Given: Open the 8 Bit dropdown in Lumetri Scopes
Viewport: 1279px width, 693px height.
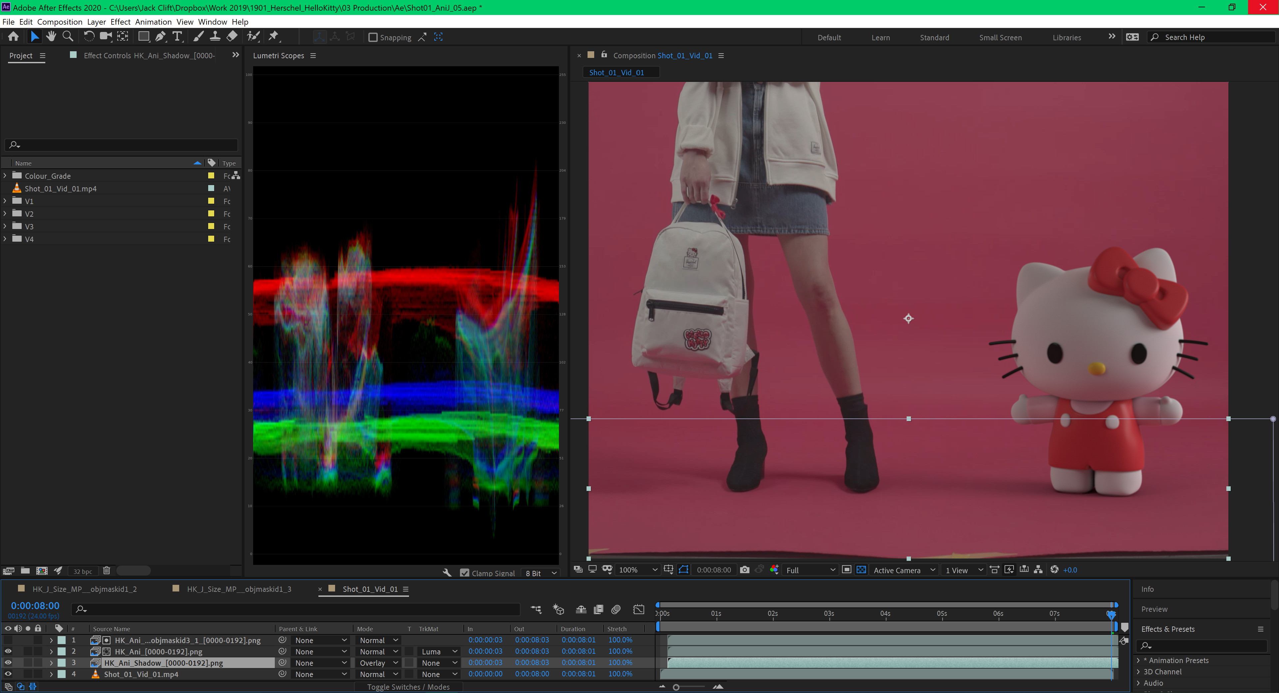Looking at the screenshot, I should point(541,573).
